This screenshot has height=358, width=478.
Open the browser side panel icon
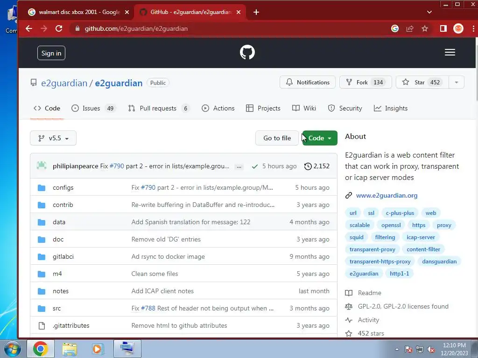pos(443,28)
